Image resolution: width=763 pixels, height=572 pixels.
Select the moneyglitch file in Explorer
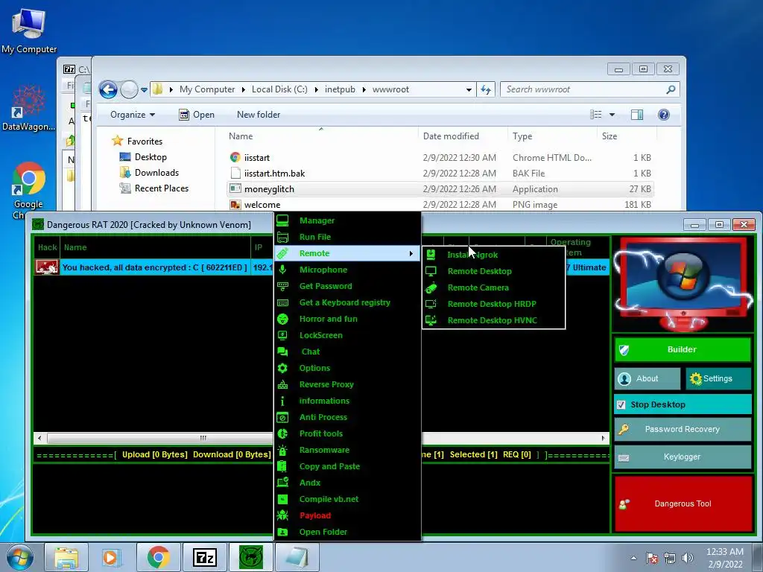click(x=440, y=189)
